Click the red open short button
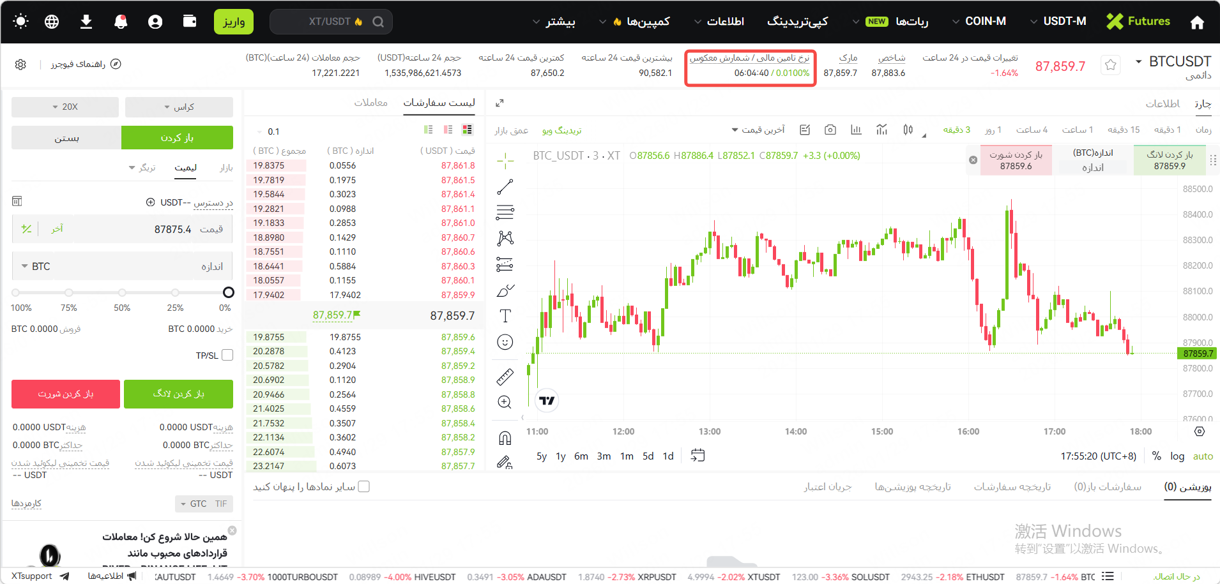Screen dimensions: 1220x584 (x=66, y=394)
